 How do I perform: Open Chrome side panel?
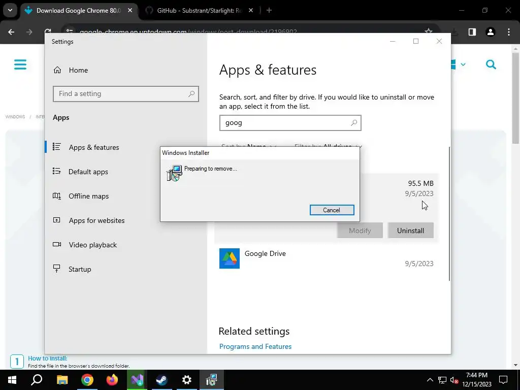tap(472, 32)
